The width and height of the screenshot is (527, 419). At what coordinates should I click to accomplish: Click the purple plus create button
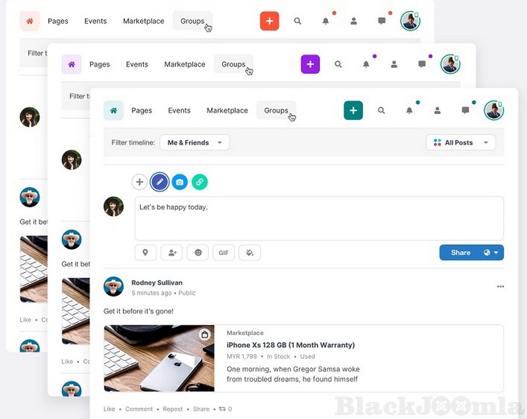click(x=310, y=65)
